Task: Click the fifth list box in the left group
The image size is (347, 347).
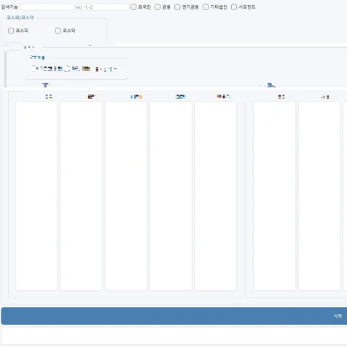Action: pos(216,196)
